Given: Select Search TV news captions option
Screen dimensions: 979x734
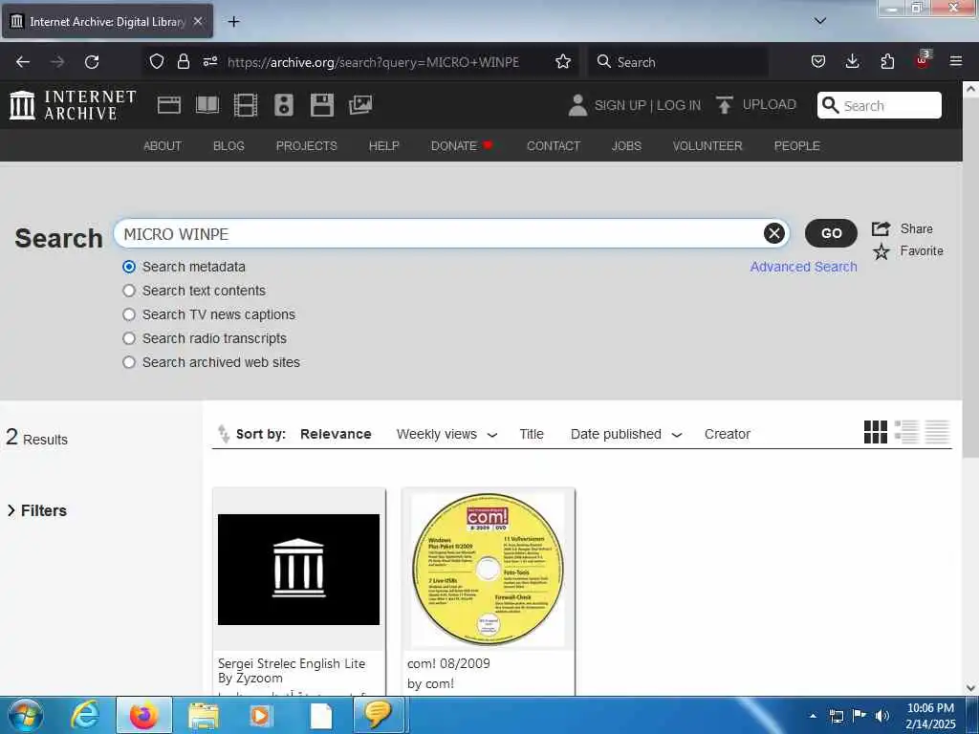Looking at the screenshot, I should [x=129, y=313].
